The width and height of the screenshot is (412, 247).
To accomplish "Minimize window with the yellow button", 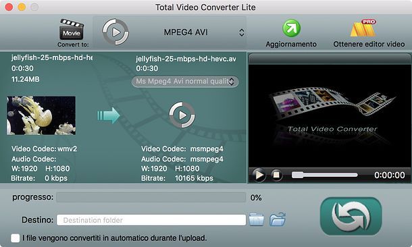I will click(x=22, y=7).
